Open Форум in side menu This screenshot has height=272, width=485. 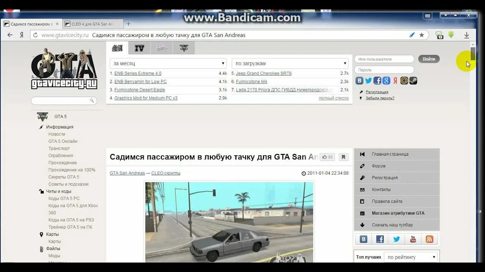click(397, 166)
